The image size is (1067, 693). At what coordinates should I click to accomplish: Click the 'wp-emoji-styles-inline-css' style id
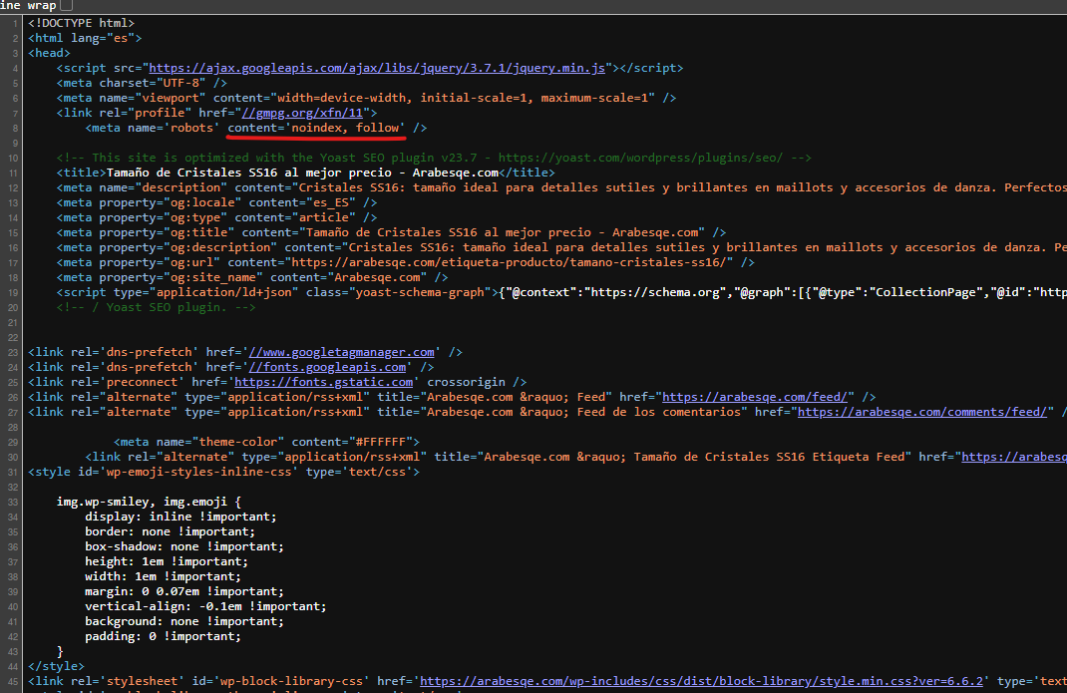coord(198,473)
